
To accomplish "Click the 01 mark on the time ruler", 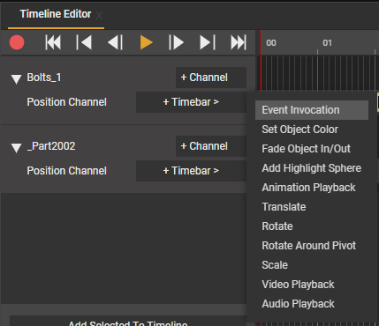I will [x=327, y=43].
